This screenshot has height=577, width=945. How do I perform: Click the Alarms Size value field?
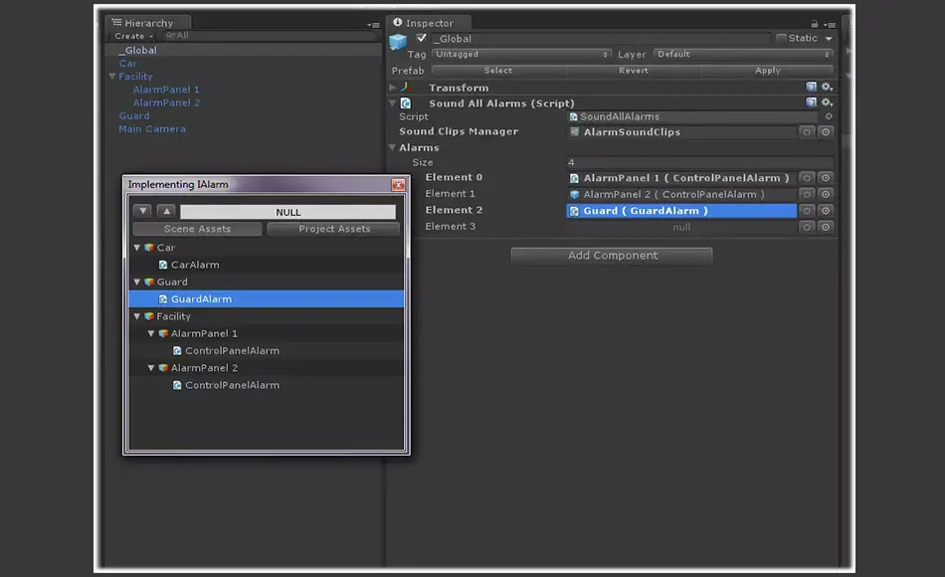click(x=699, y=162)
